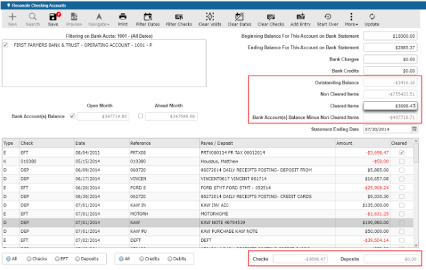Viewport: 426px width, 270px height.
Task: Click the -$25,908.24 amount cell
Action: [x=362, y=188]
